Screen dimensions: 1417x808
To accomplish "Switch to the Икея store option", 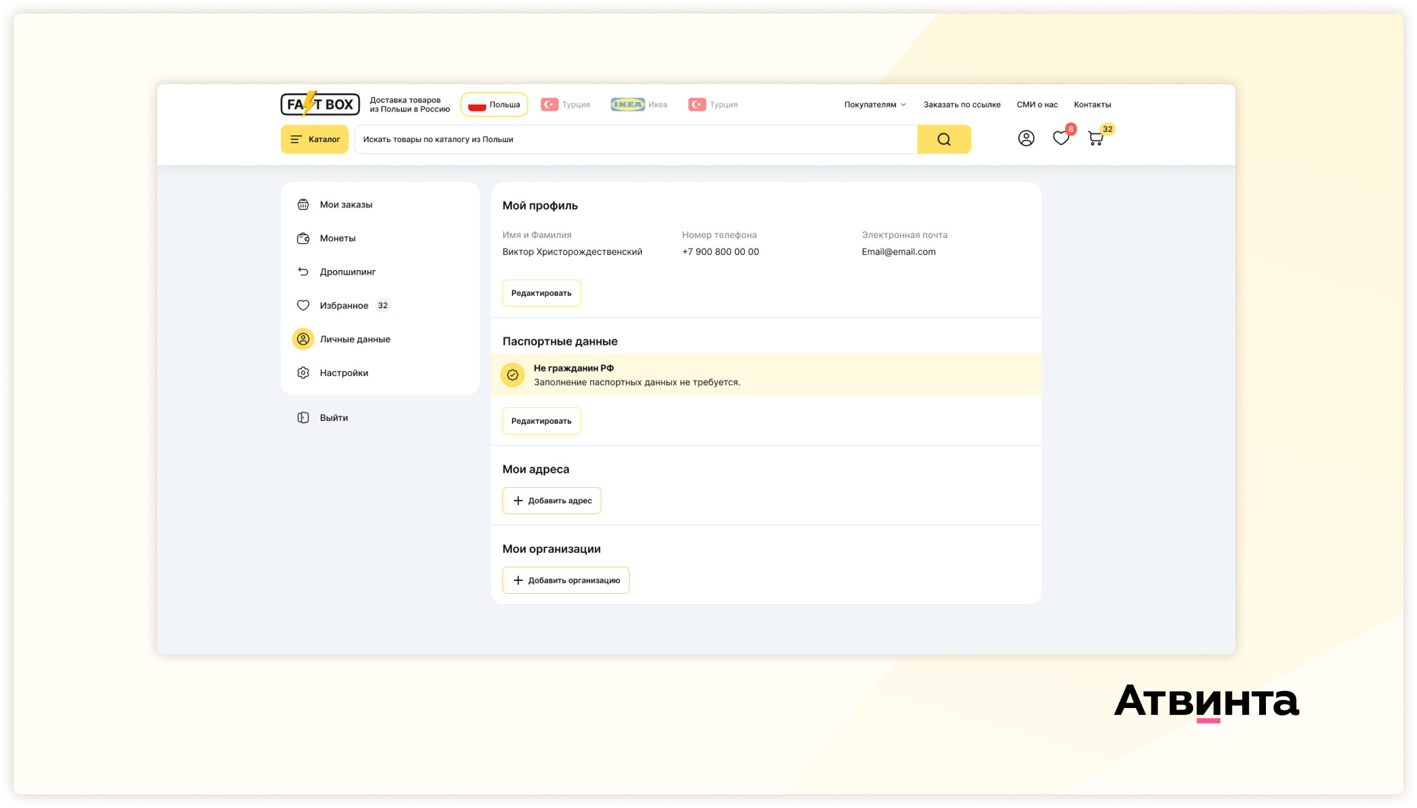I will pyautogui.click(x=639, y=105).
